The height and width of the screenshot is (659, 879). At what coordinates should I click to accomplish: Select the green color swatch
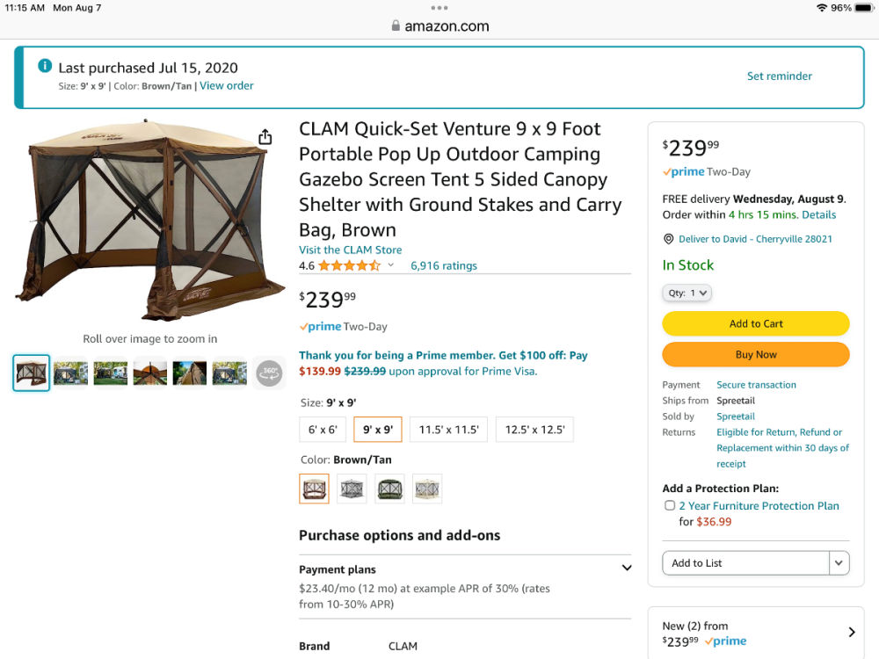(389, 489)
